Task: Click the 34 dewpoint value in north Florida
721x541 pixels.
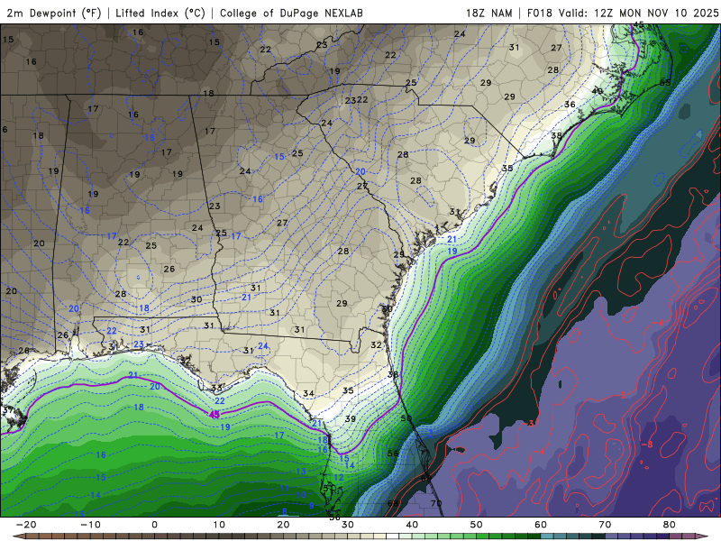Action: click(x=308, y=393)
